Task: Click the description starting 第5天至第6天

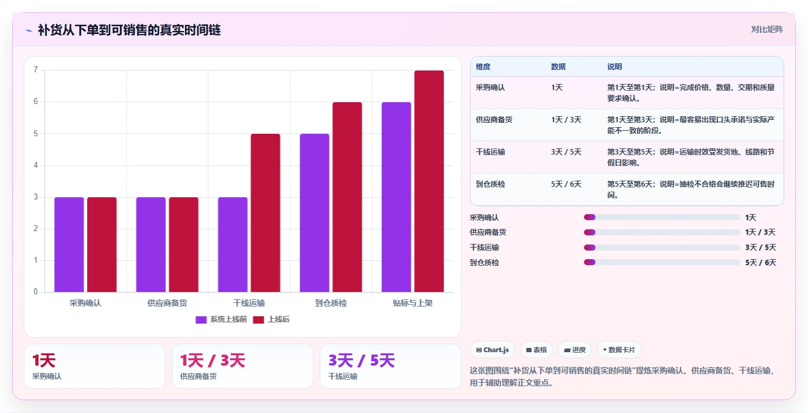Action: click(x=691, y=189)
